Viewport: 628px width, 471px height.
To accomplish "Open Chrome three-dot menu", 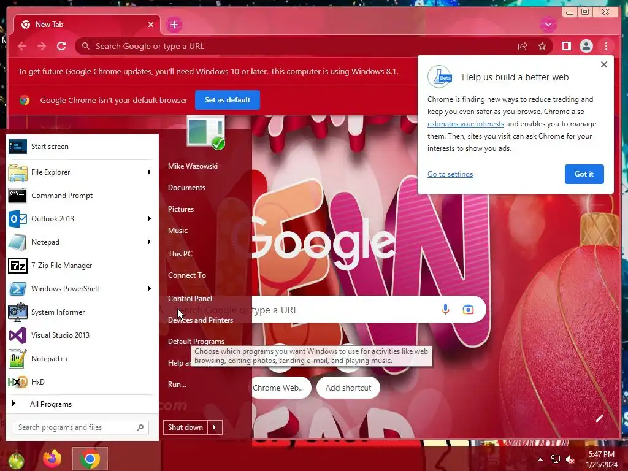I will pos(606,47).
